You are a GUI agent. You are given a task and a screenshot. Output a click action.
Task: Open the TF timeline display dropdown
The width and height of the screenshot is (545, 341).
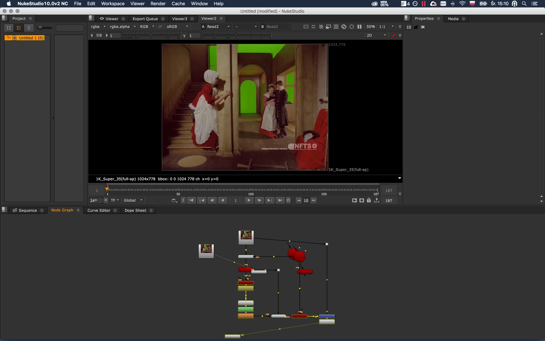115,200
